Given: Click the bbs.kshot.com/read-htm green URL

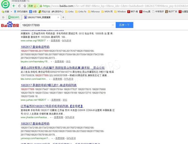Looking at the screenshot, I should click(x=34, y=79).
